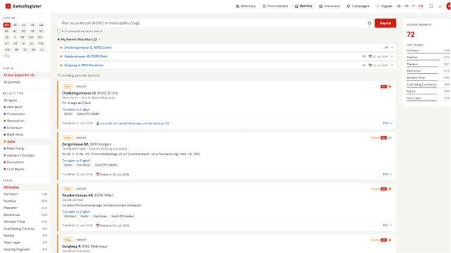The height and width of the screenshot is (253, 451).
Task: Toggle the LU canton filter
Action: pyautogui.click(x=23, y=25)
